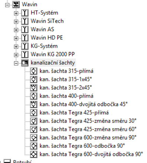147x163 pixels.
Task: Click the Wavin HD PE pipe icon
Action: pyautogui.click(x=25, y=38)
